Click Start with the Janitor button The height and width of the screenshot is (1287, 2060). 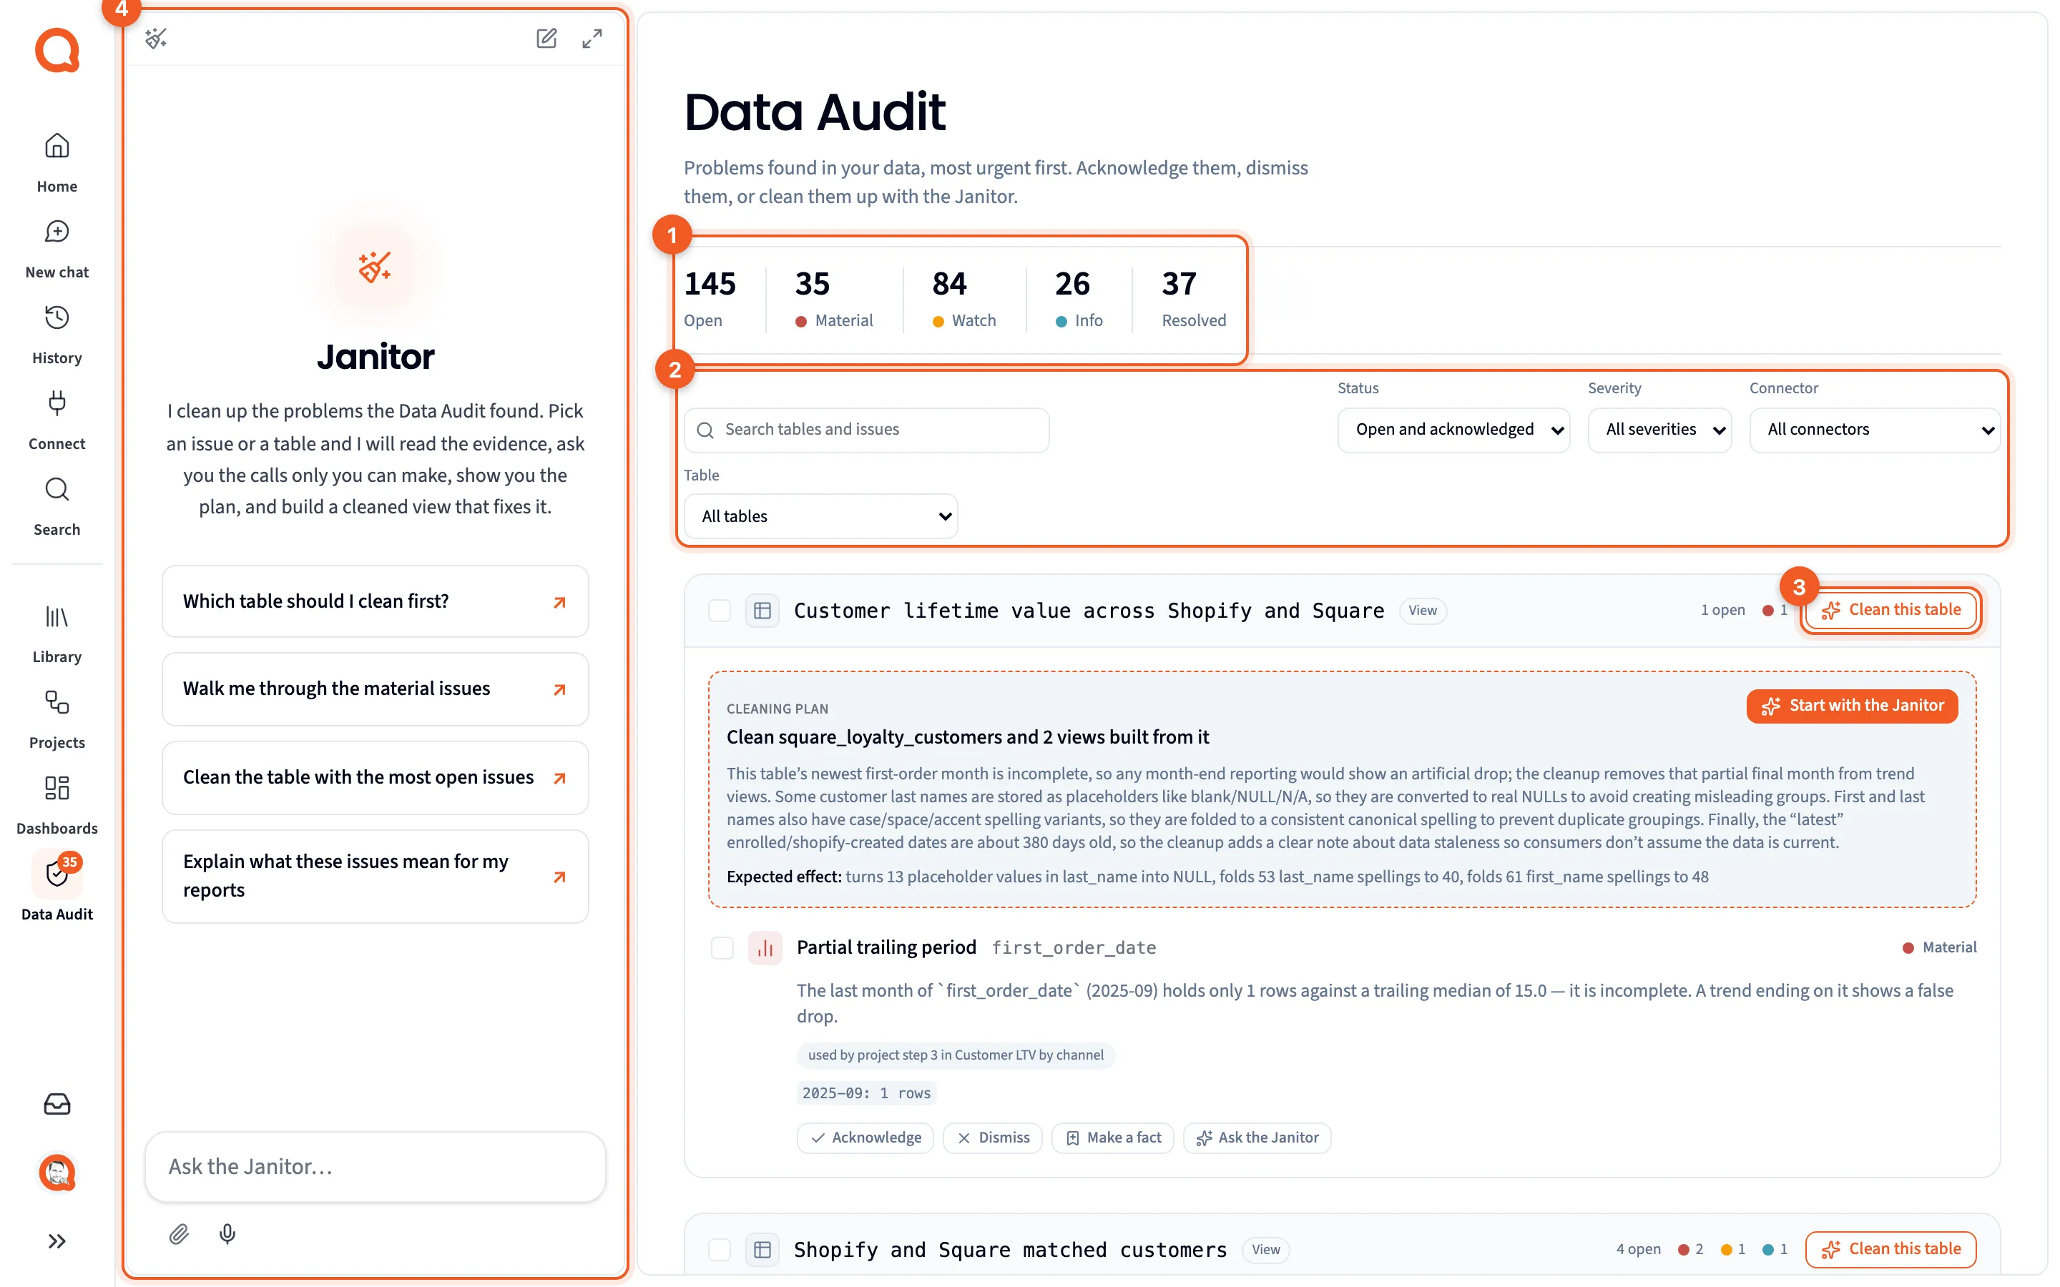tap(1851, 706)
